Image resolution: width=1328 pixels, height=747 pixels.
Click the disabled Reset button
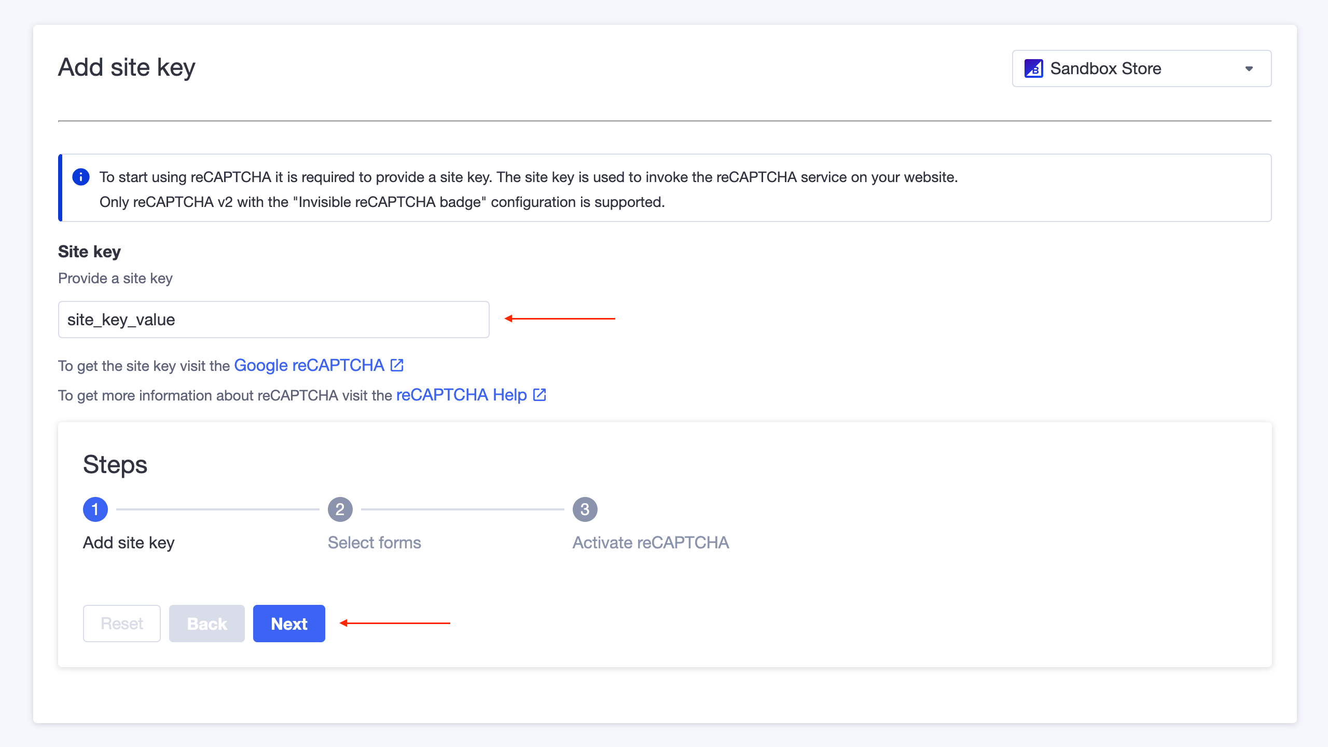(121, 623)
